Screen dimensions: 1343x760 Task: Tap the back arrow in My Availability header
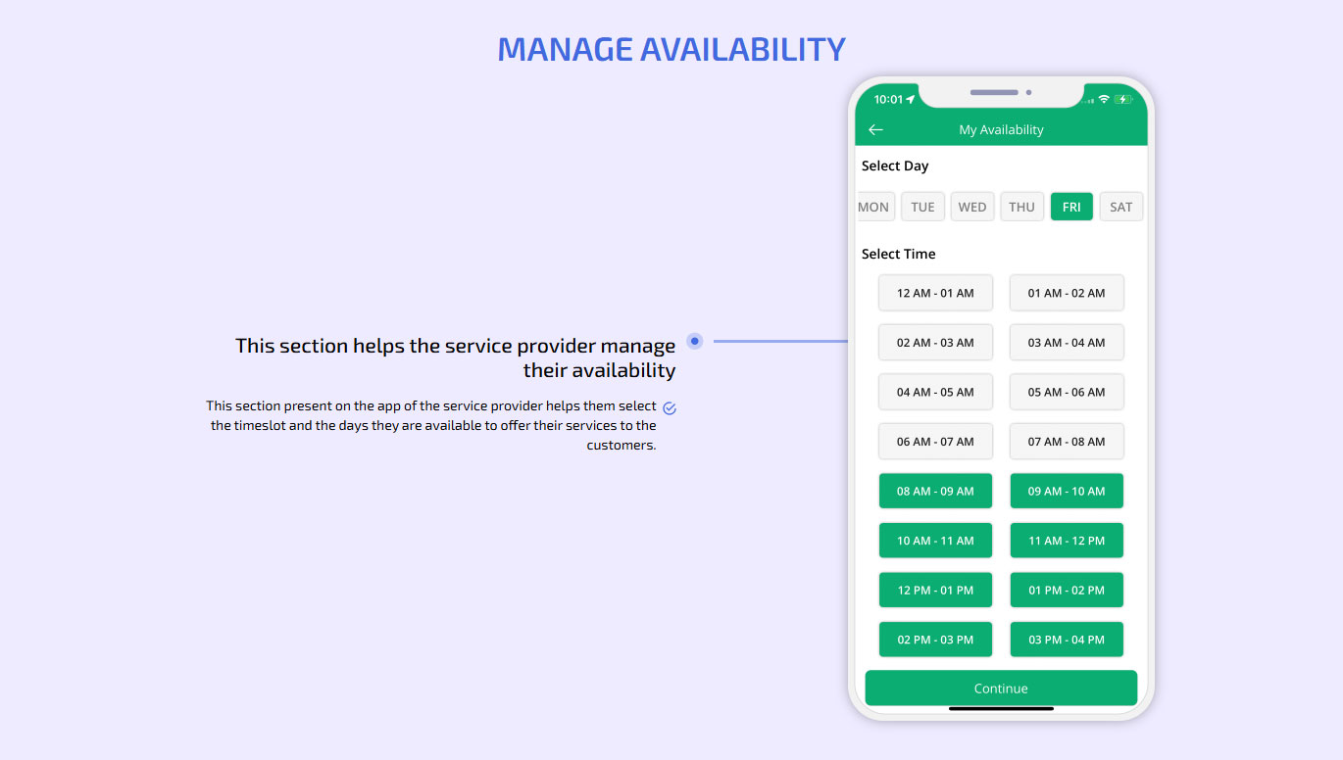tap(875, 129)
